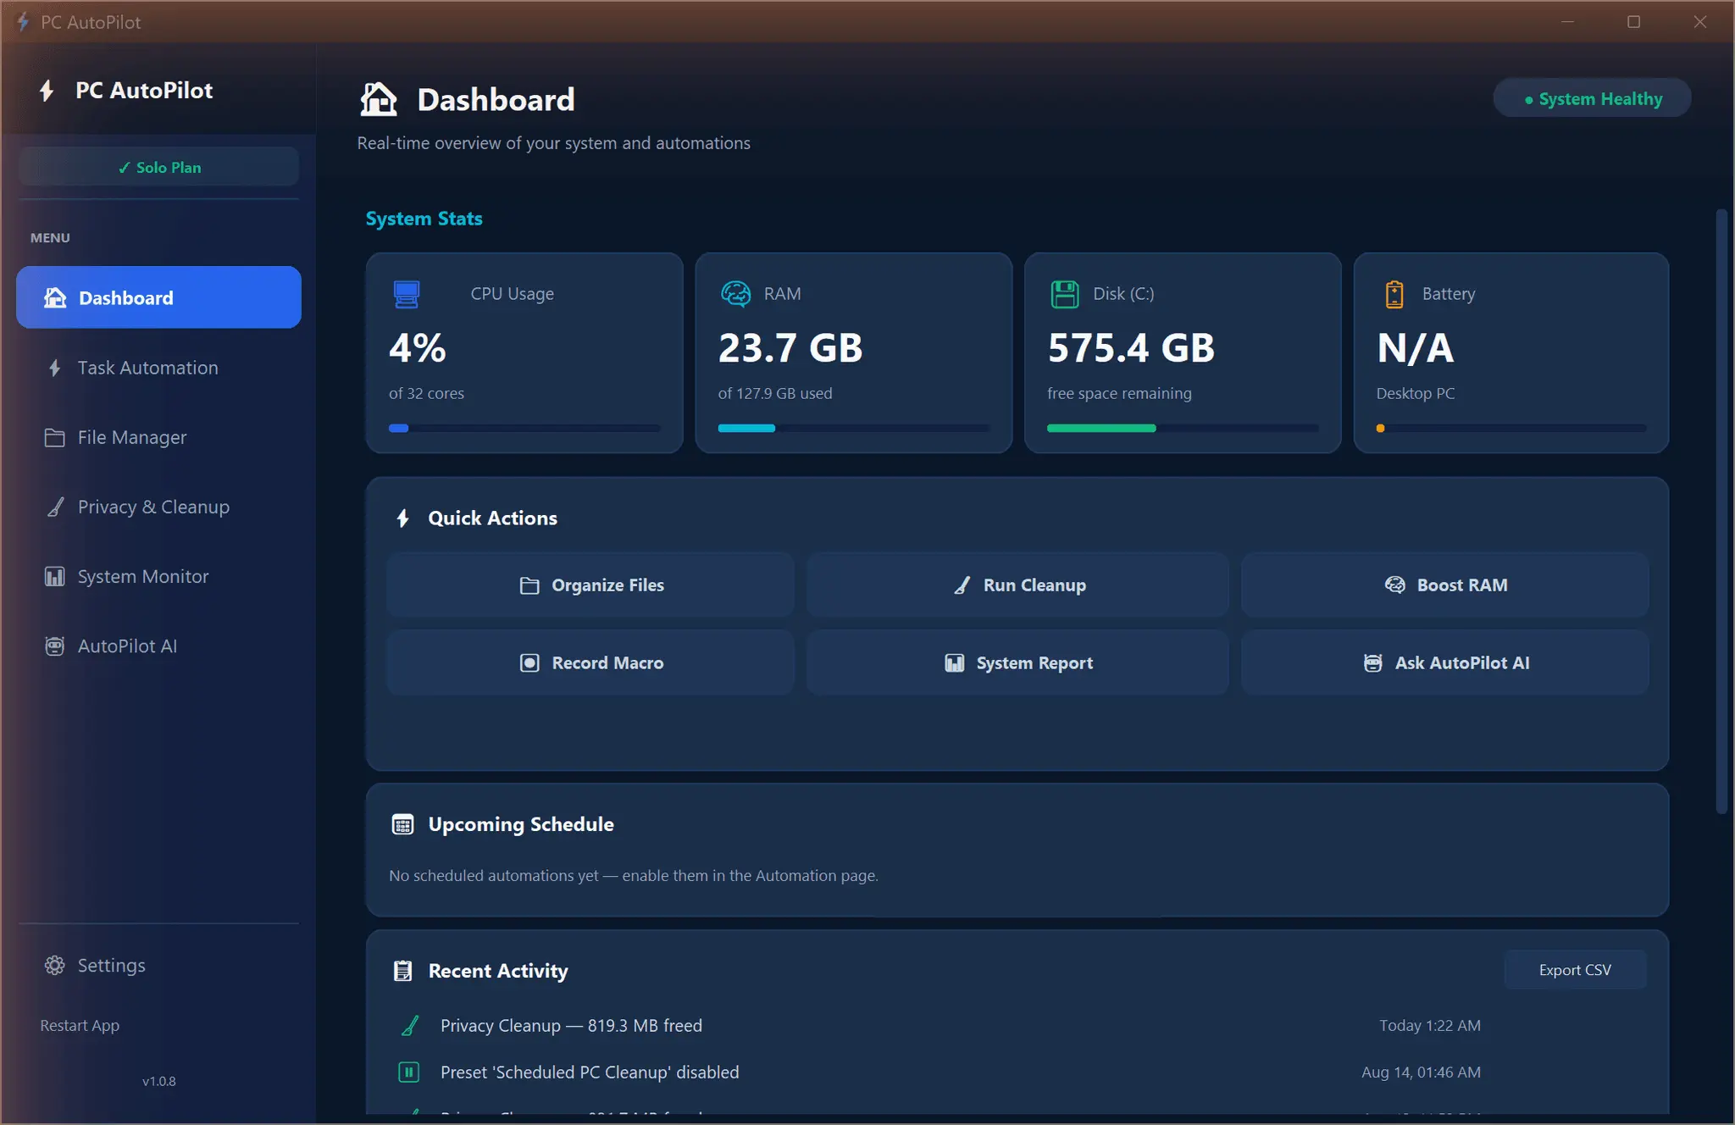
Task: Click the dashboard vertical scrollbar
Action: point(1721,513)
